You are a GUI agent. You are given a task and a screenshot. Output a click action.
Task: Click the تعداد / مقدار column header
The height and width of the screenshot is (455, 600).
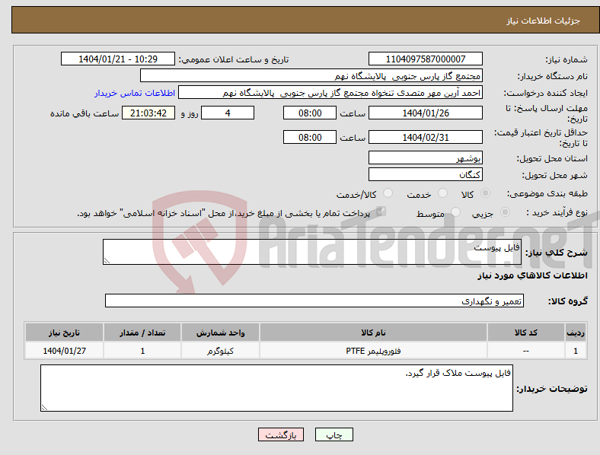pos(142,332)
